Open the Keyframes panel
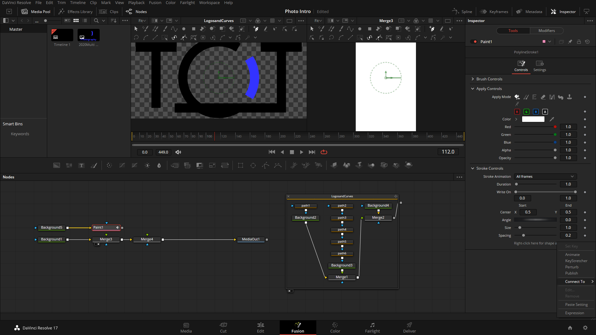596x335 pixels. (x=494, y=11)
